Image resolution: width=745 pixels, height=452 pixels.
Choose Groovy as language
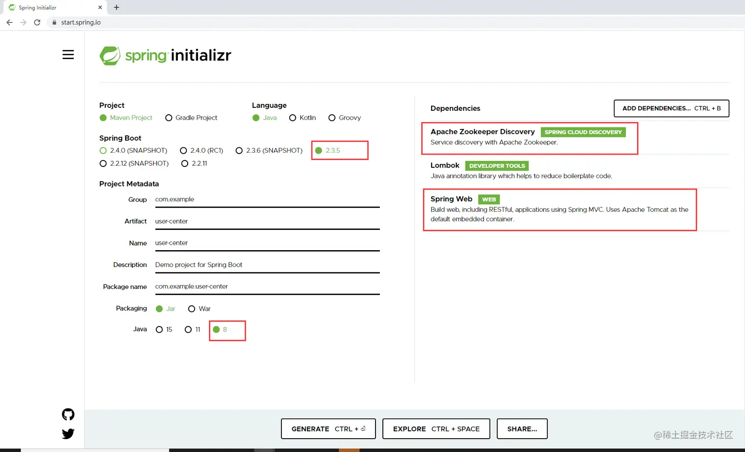(x=344, y=118)
